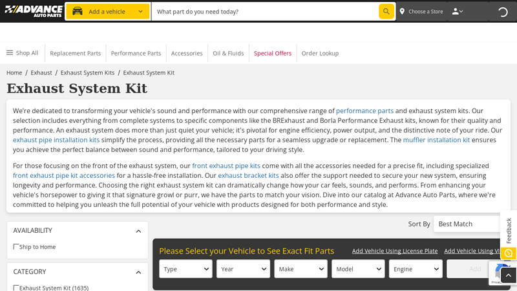Click the car icon in Add a vehicle
Viewport: 517px width, 291px height.
click(78, 11)
